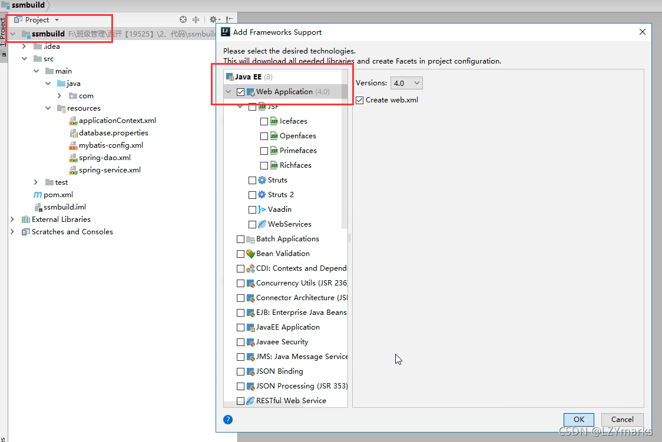This screenshot has height=442, width=662.
Task: Check the Richfaces checkbox
Action: point(264,166)
